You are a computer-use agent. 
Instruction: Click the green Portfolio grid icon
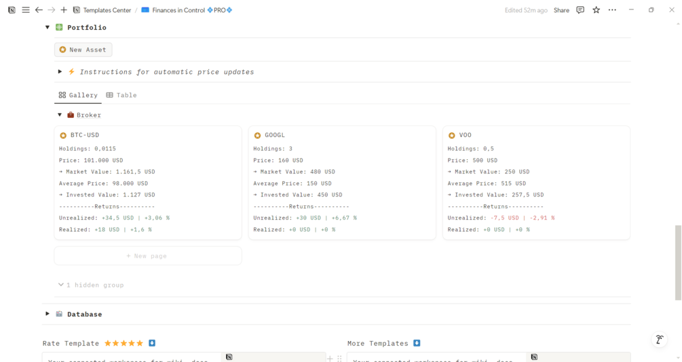(59, 27)
